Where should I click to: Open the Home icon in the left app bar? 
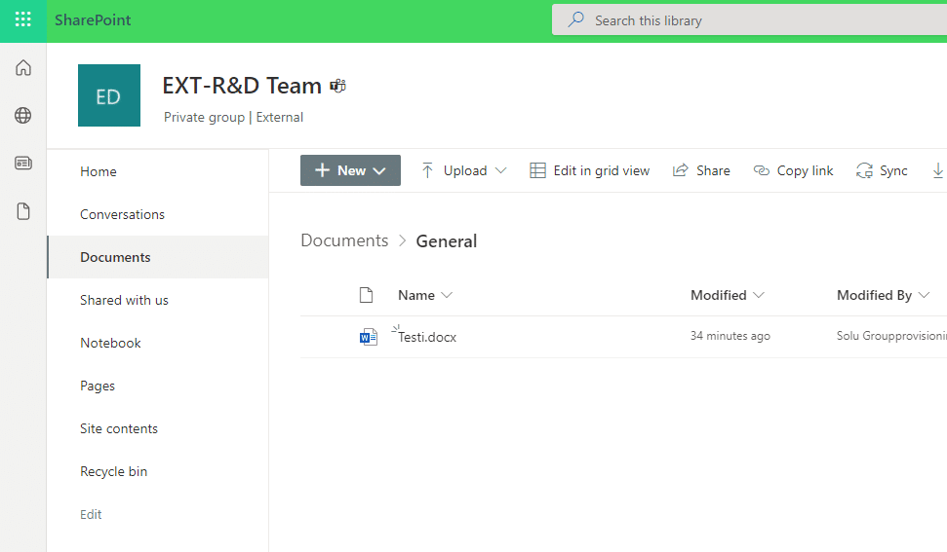pos(23,67)
